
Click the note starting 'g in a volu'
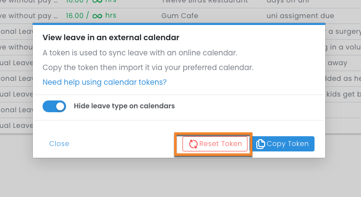pos(343,48)
